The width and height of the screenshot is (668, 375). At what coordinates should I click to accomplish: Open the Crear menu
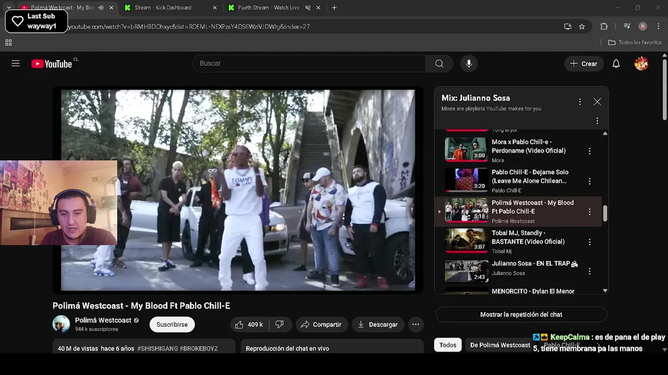(583, 64)
